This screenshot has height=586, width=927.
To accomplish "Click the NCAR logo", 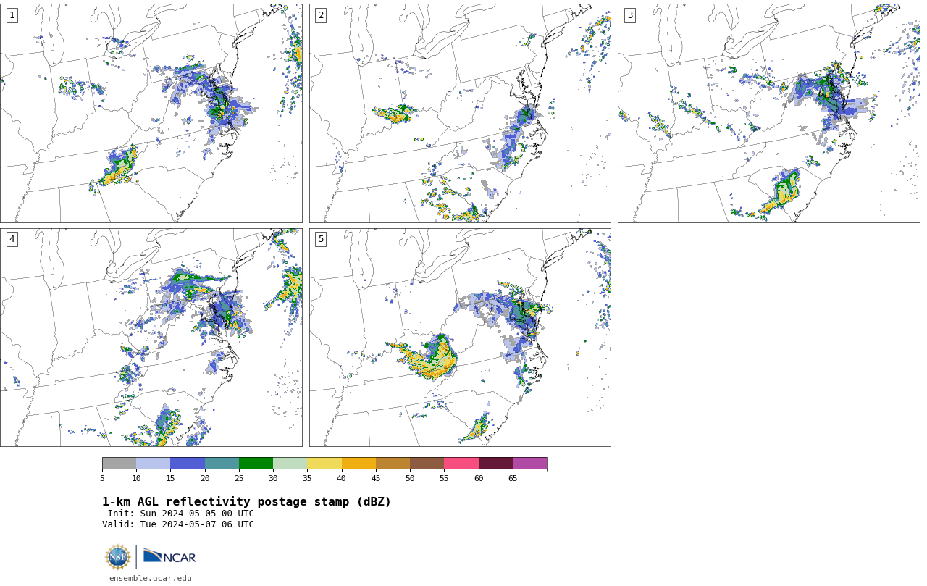I will [x=169, y=556].
